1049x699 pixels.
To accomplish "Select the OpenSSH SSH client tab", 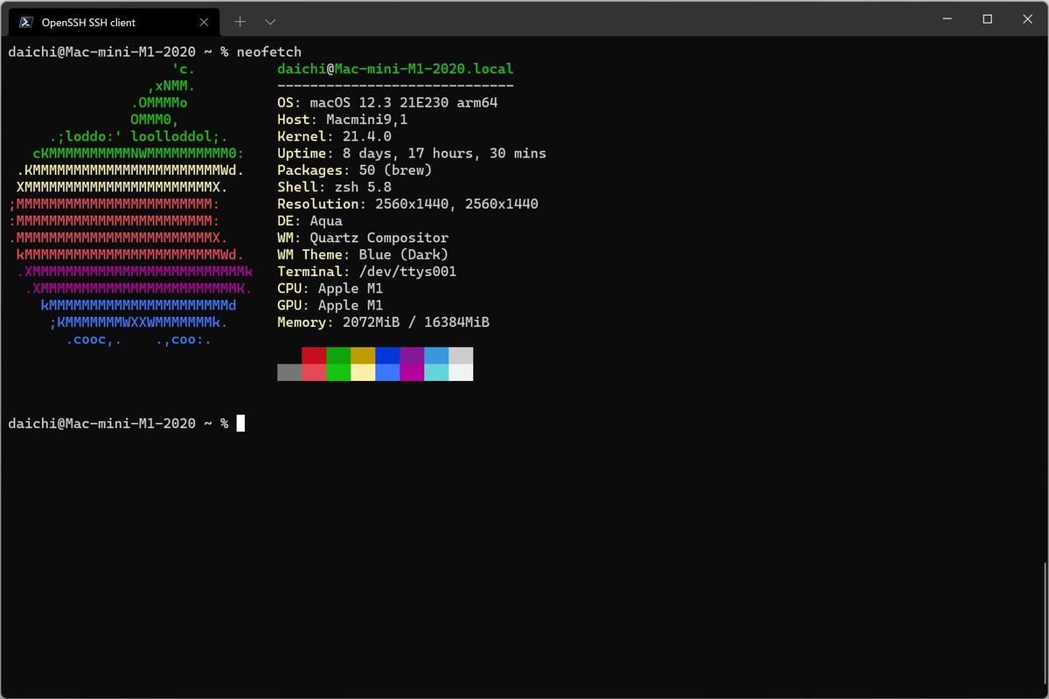I will click(x=114, y=22).
